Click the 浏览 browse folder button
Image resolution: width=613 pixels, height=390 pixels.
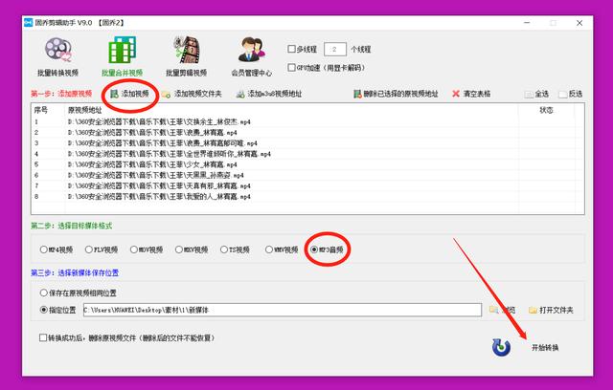[x=502, y=310]
